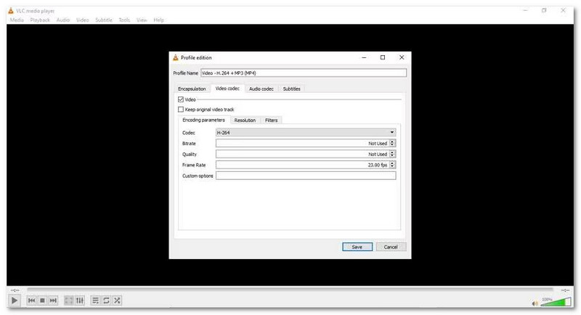Screen dimensions: 581x315
Task: Click the Custom options field
Action: point(306,176)
